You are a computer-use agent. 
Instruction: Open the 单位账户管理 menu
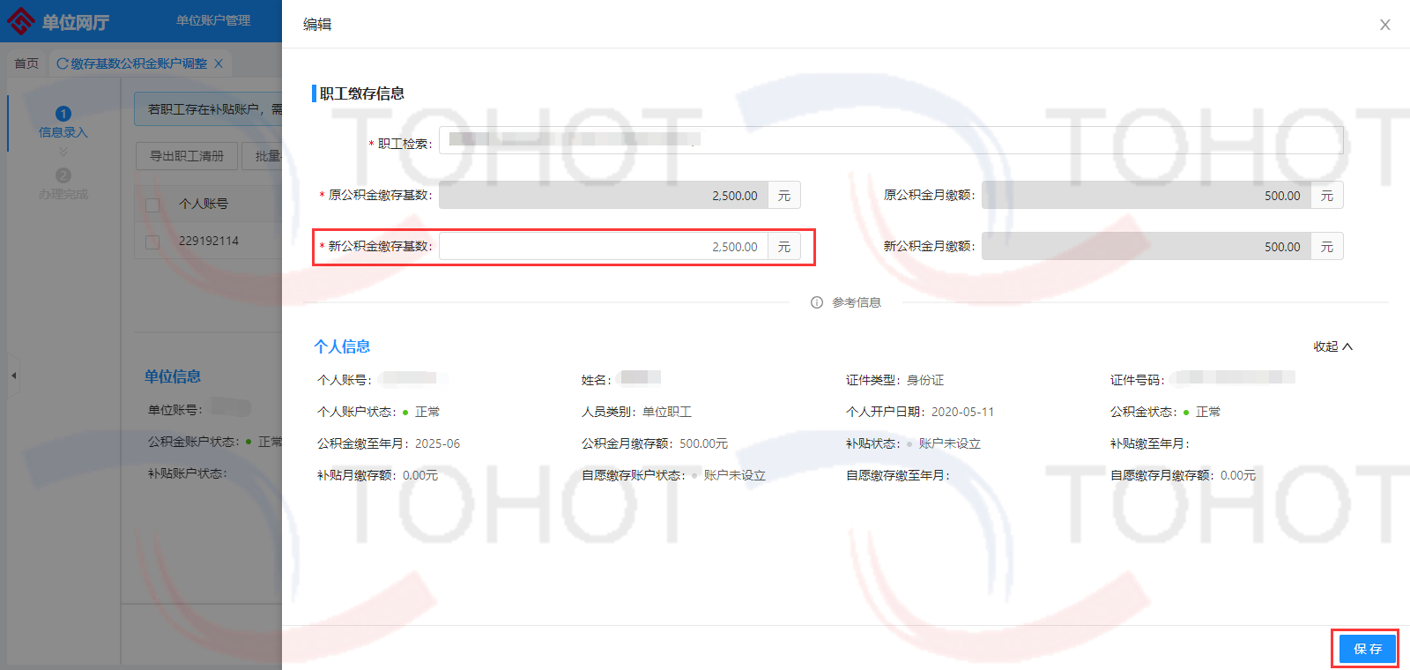(213, 20)
